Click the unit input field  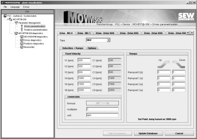(102, 115)
